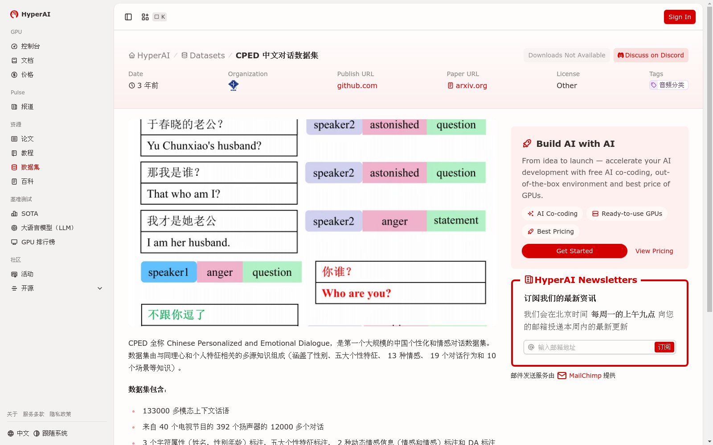Open the 隐私政策 privacy policy link
This screenshot has height=445, width=713.
(x=60, y=414)
